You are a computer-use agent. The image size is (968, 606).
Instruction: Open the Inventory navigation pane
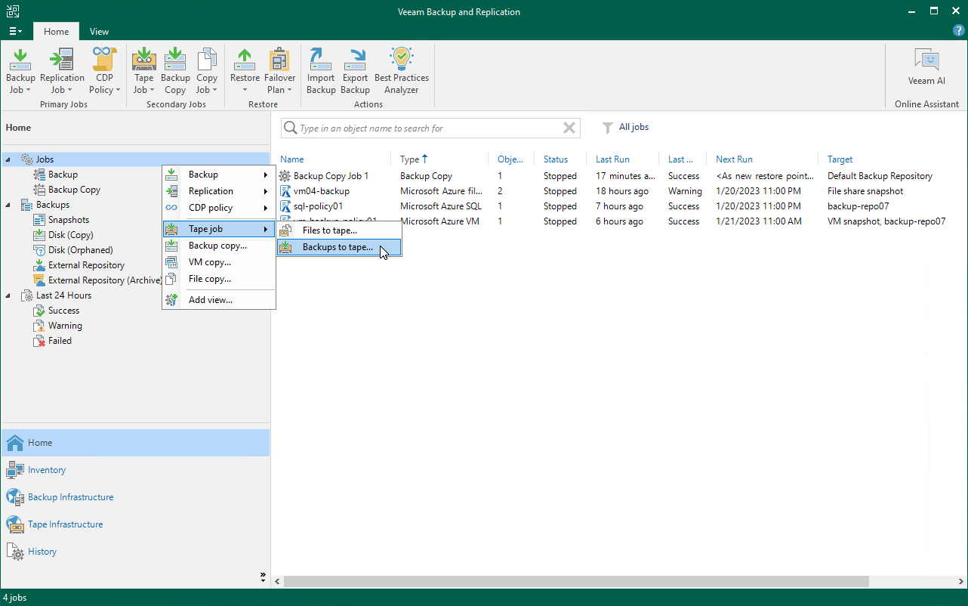[x=135, y=470]
